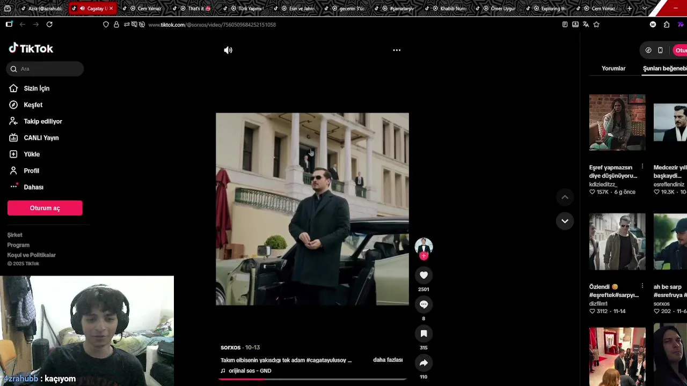The width and height of the screenshot is (687, 386).
Task: Click the tiktok.com URL in the address bar
Action: (x=212, y=25)
